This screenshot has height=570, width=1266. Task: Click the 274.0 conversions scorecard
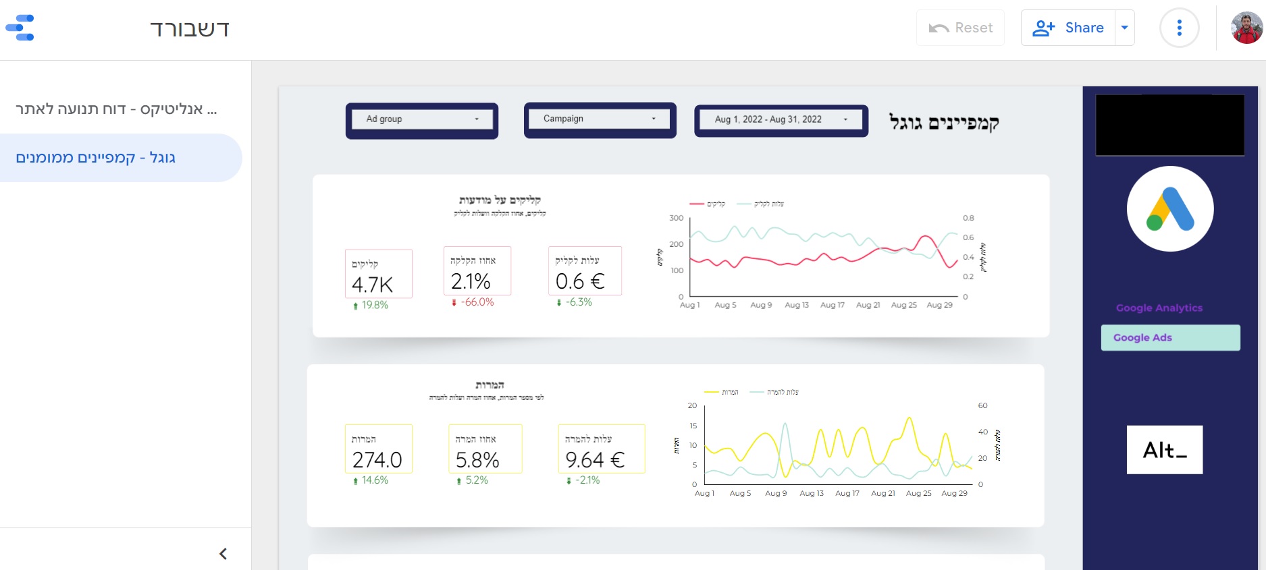click(378, 450)
